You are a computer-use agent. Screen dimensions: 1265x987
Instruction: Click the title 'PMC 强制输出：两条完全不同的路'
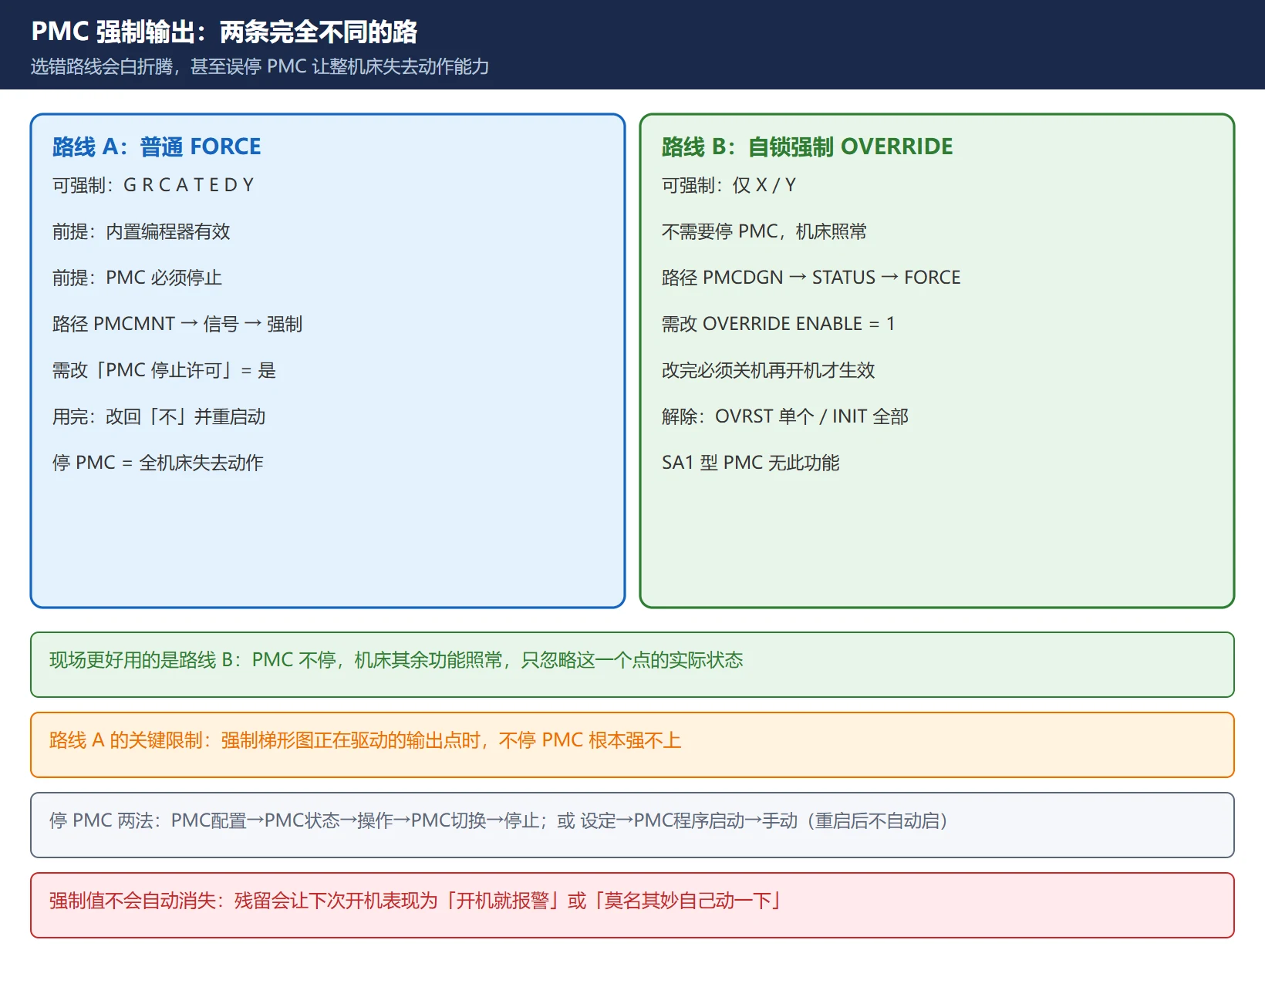(224, 32)
